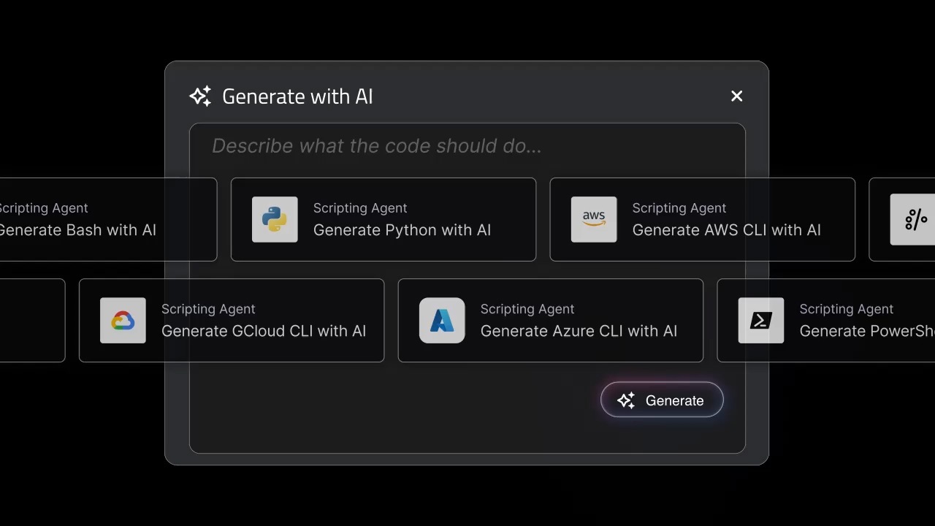Select Generate Bash with AI

tap(77, 230)
